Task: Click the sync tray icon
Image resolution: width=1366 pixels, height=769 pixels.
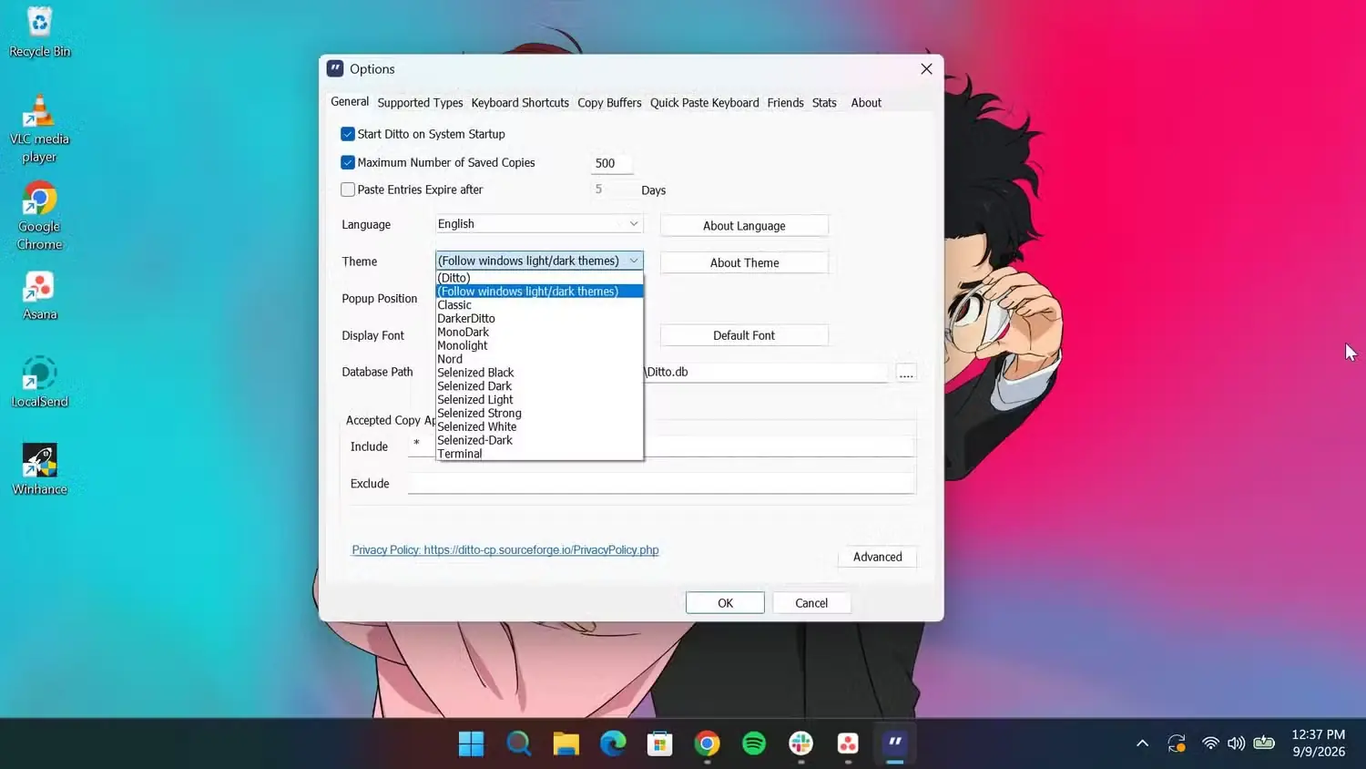Action: tap(1177, 743)
